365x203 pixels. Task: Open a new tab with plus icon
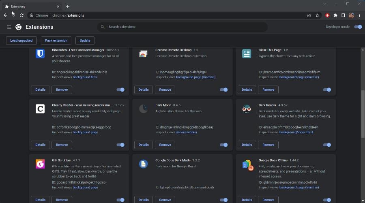(67, 6)
